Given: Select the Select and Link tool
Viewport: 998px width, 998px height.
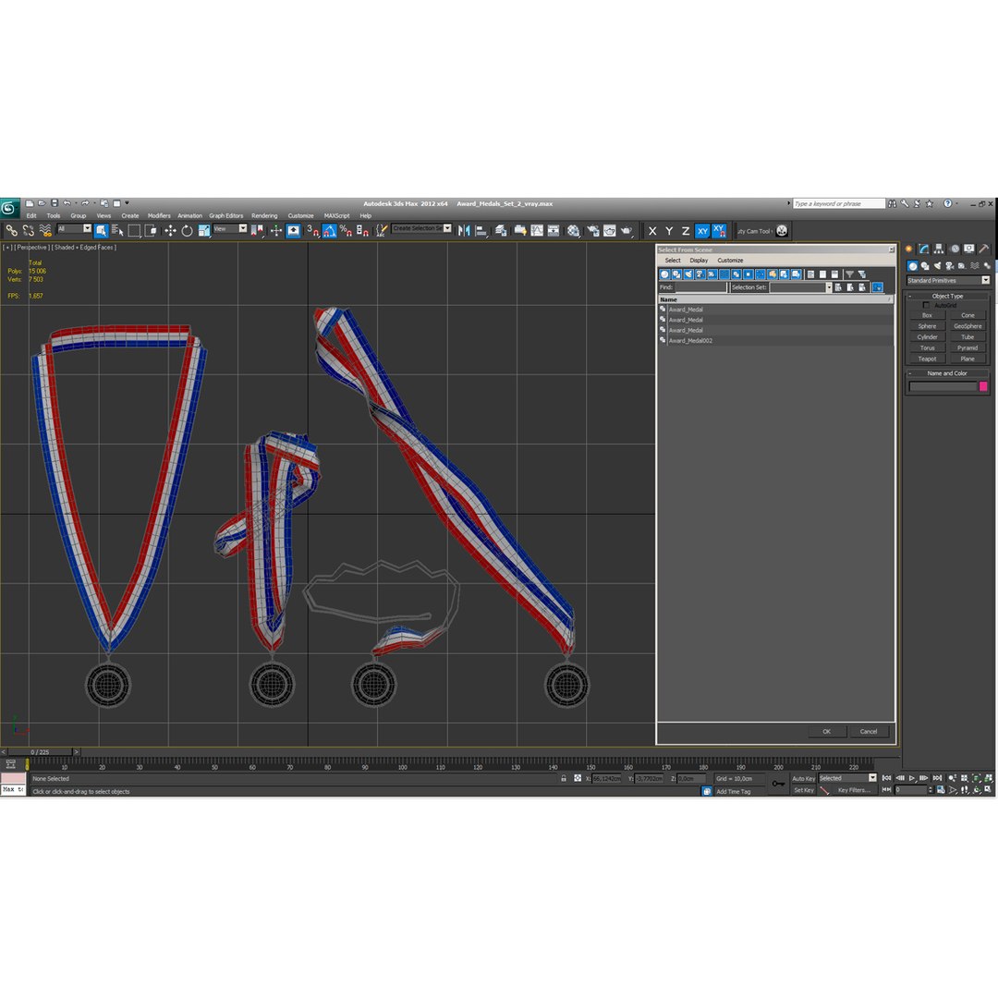Looking at the screenshot, I should tap(11, 231).
